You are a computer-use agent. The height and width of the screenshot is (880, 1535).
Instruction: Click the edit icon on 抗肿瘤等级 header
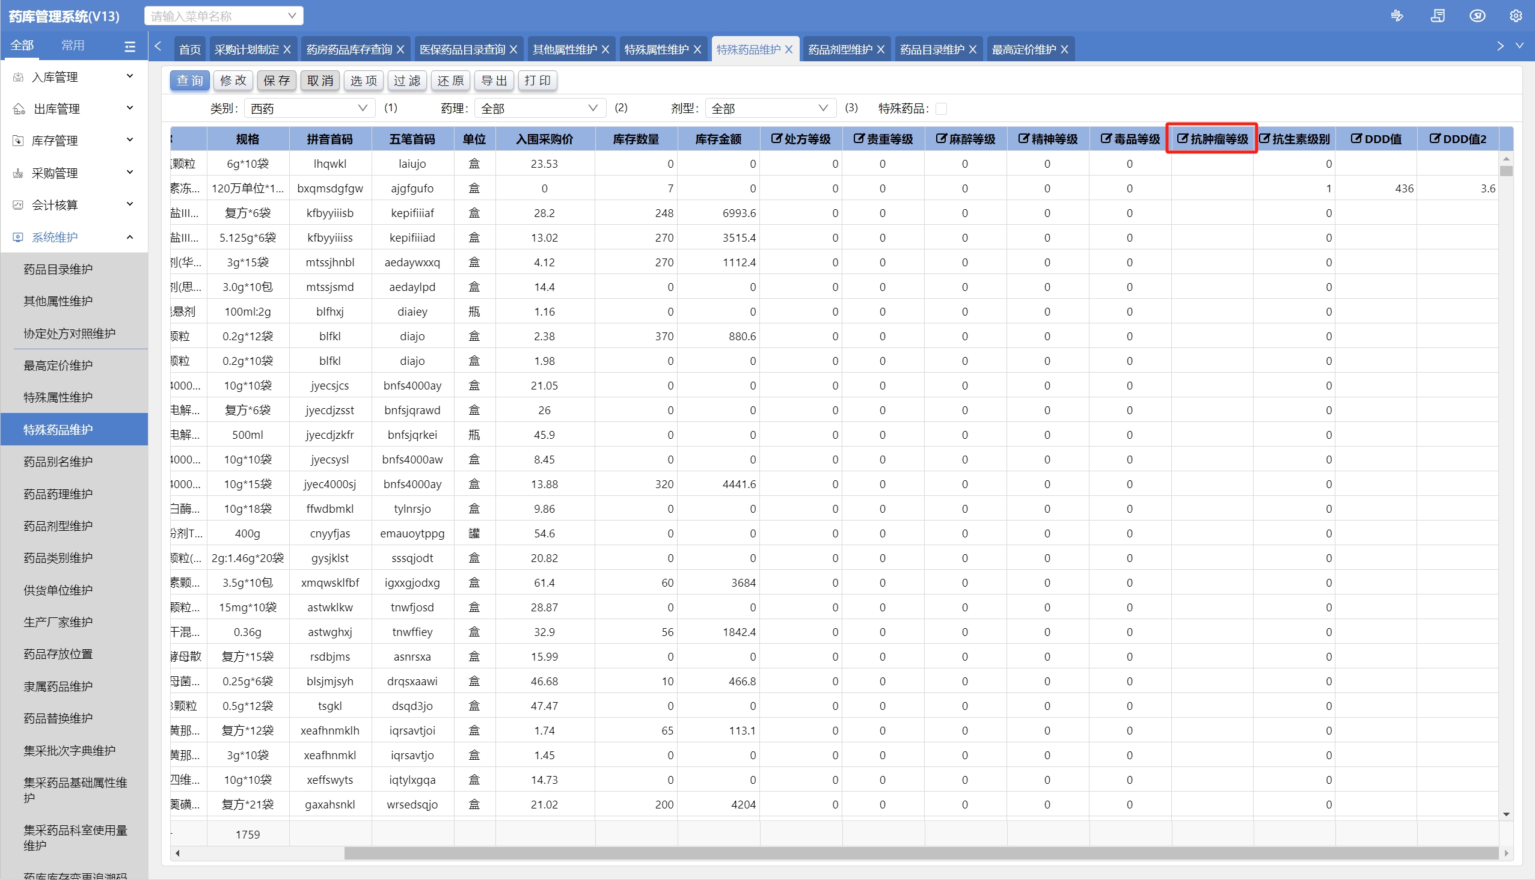tap(1182, 138)
